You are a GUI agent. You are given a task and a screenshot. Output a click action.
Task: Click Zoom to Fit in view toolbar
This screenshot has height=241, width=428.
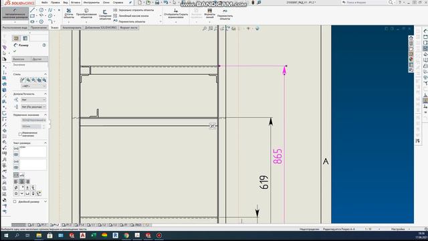[x=205, y=28]
